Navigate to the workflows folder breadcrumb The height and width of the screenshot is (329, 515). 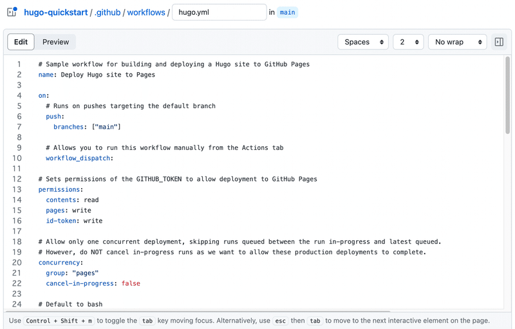145,12
